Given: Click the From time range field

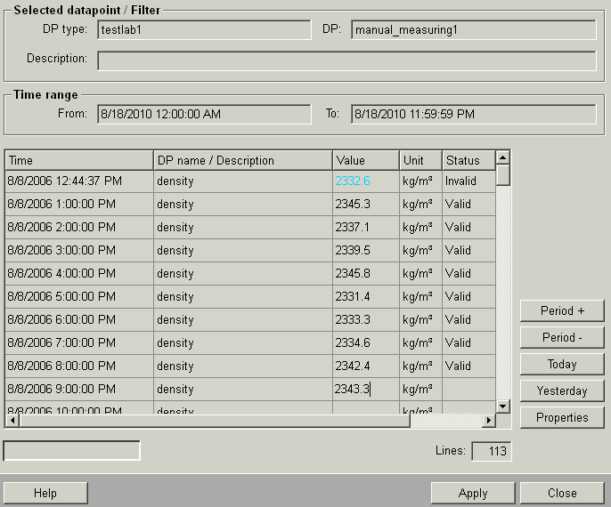Looking at the screenshot, I should (x=204, y=114).
